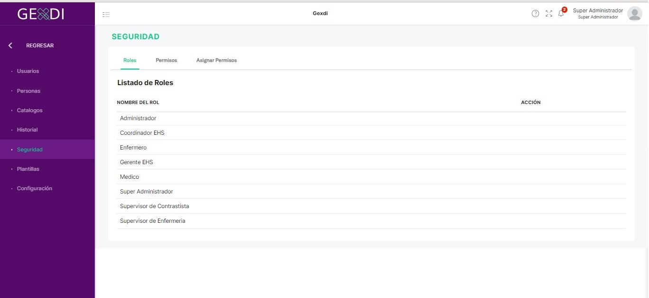Open the notifications bell
649x298 pixels.
coord(561,13)
